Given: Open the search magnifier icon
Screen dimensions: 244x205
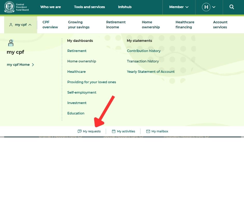Looking at the screenshot, I should [x=232, y=7].
